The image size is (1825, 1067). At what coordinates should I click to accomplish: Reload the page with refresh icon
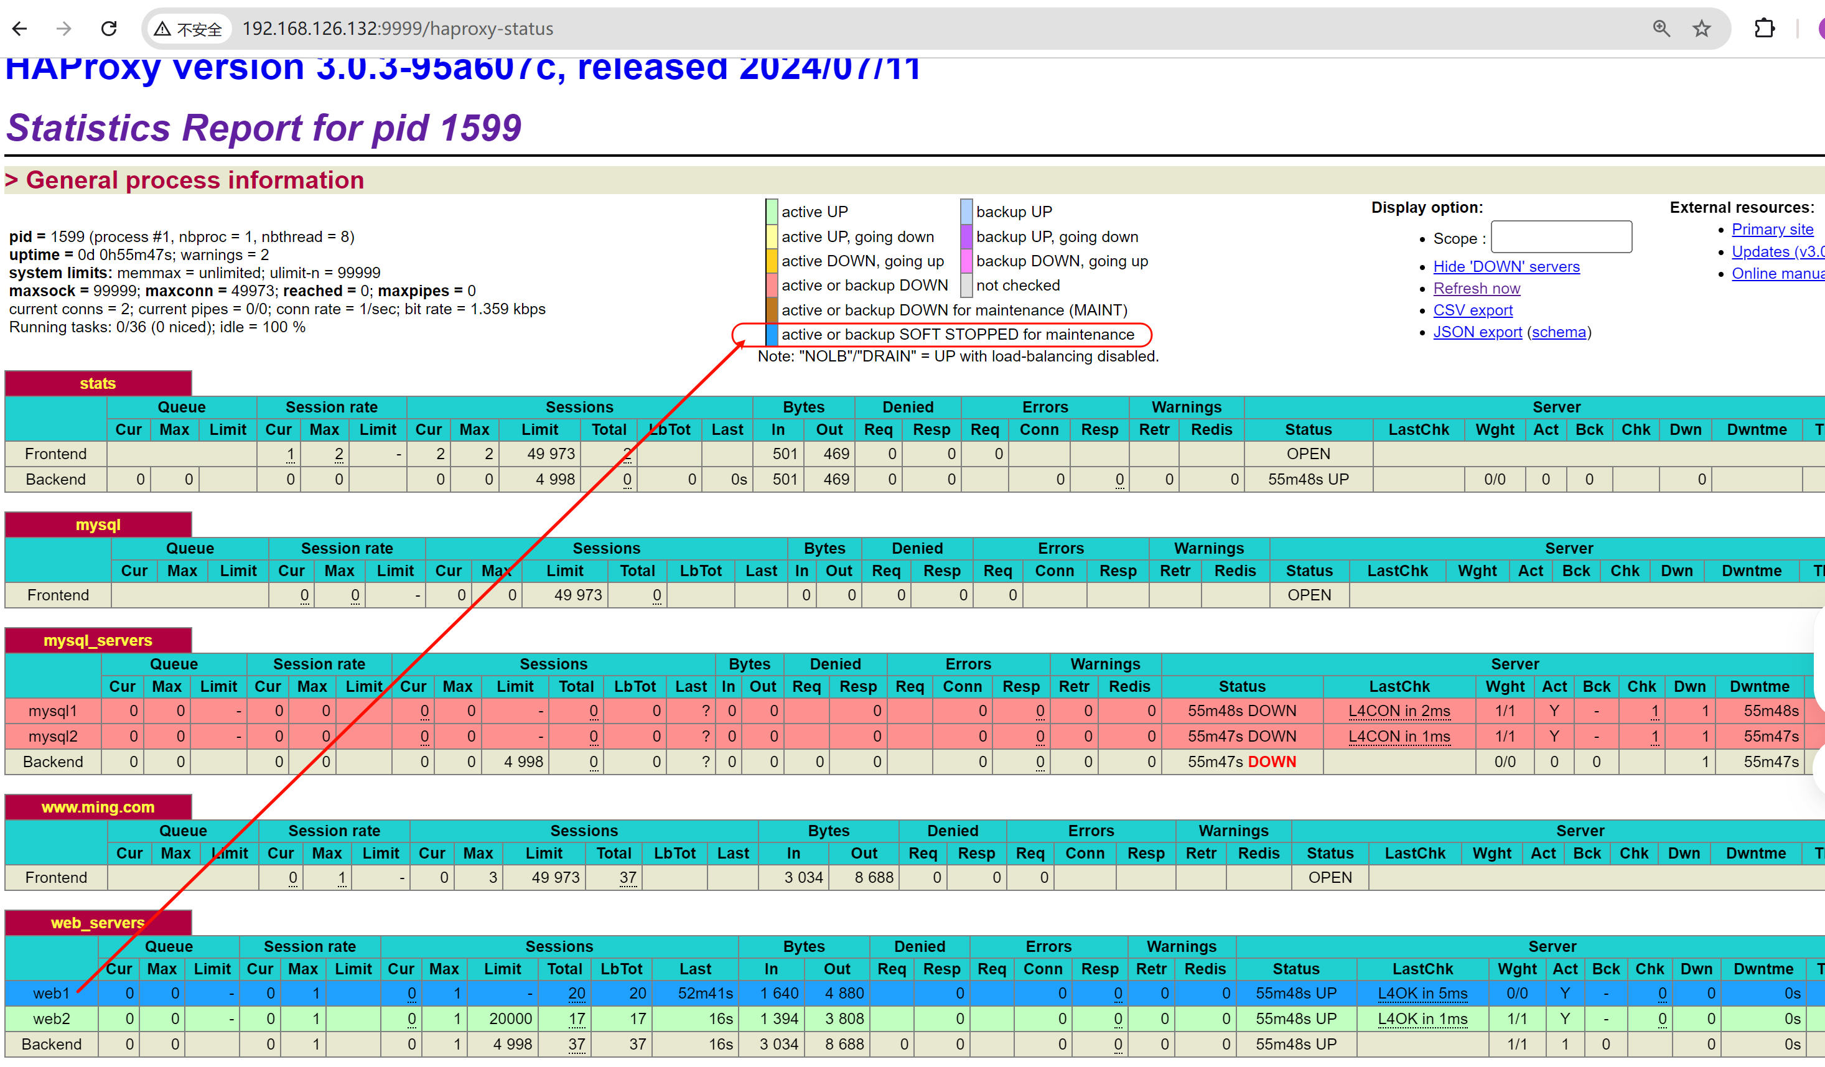pos(109,28)
